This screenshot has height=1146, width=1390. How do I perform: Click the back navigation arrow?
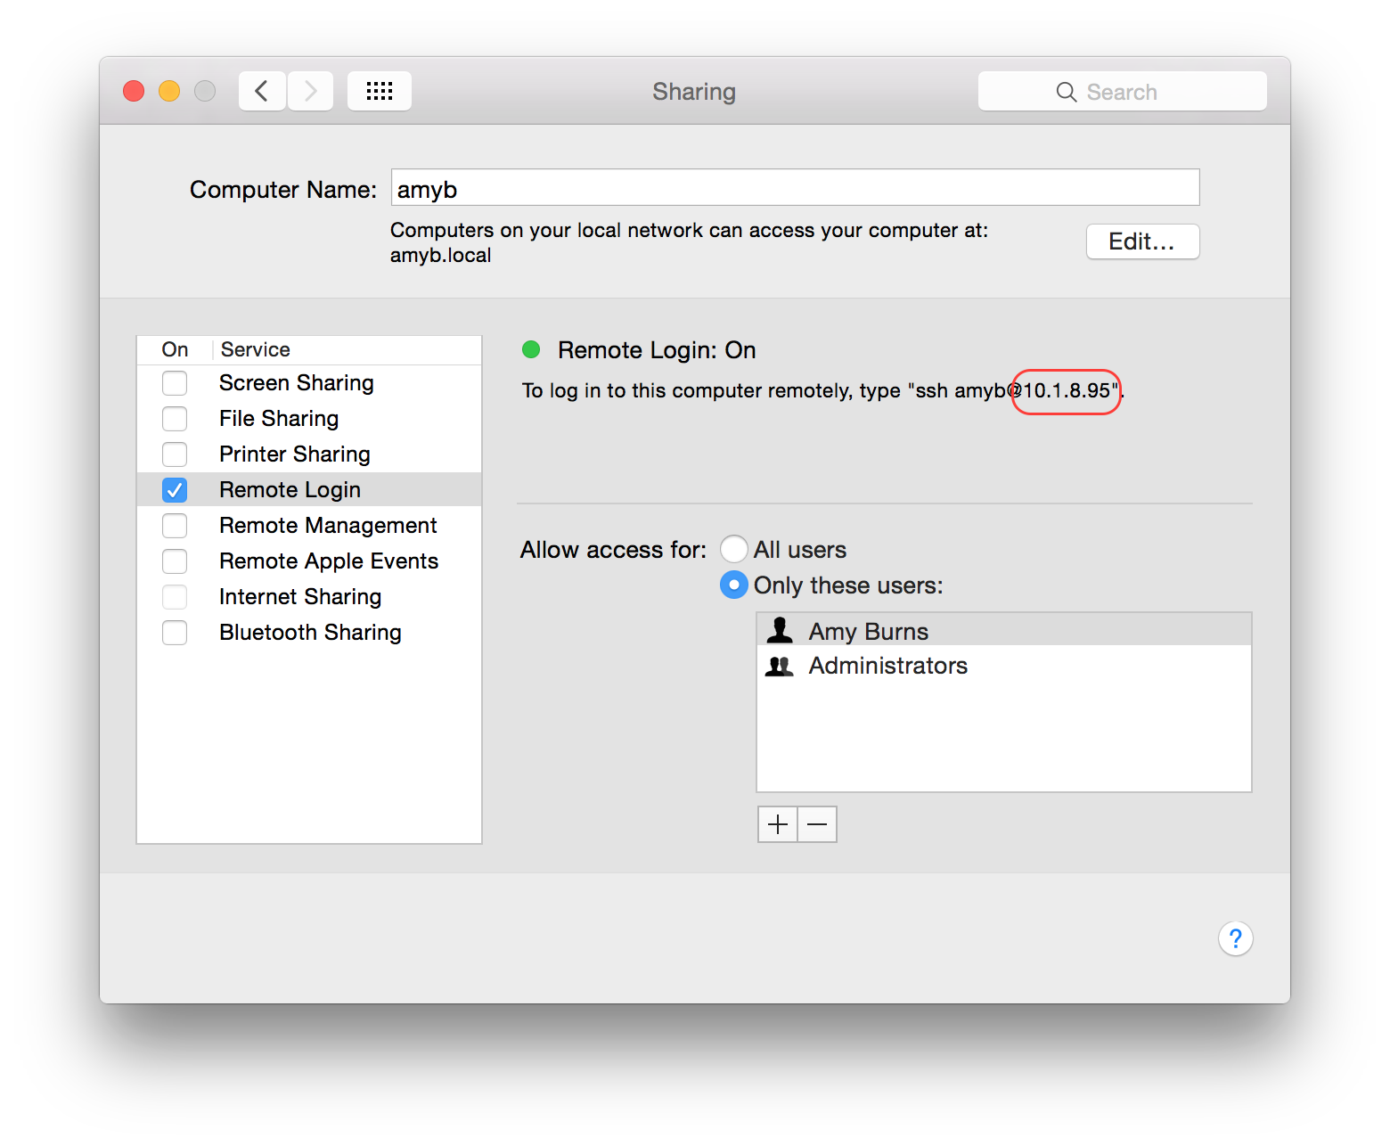(261, 90)
